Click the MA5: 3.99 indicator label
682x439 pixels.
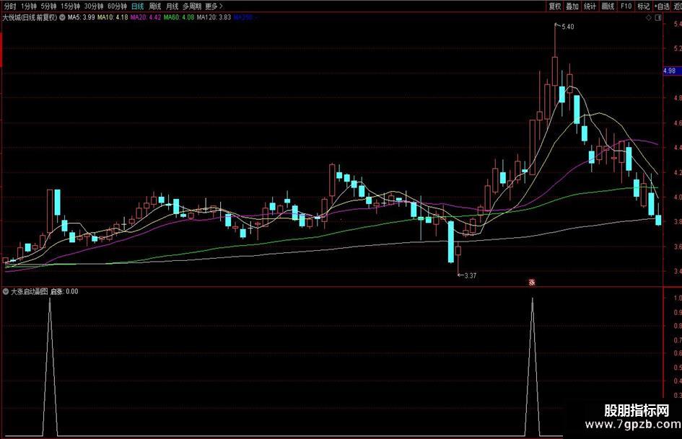pyautogui.click(x=82, y=17)
